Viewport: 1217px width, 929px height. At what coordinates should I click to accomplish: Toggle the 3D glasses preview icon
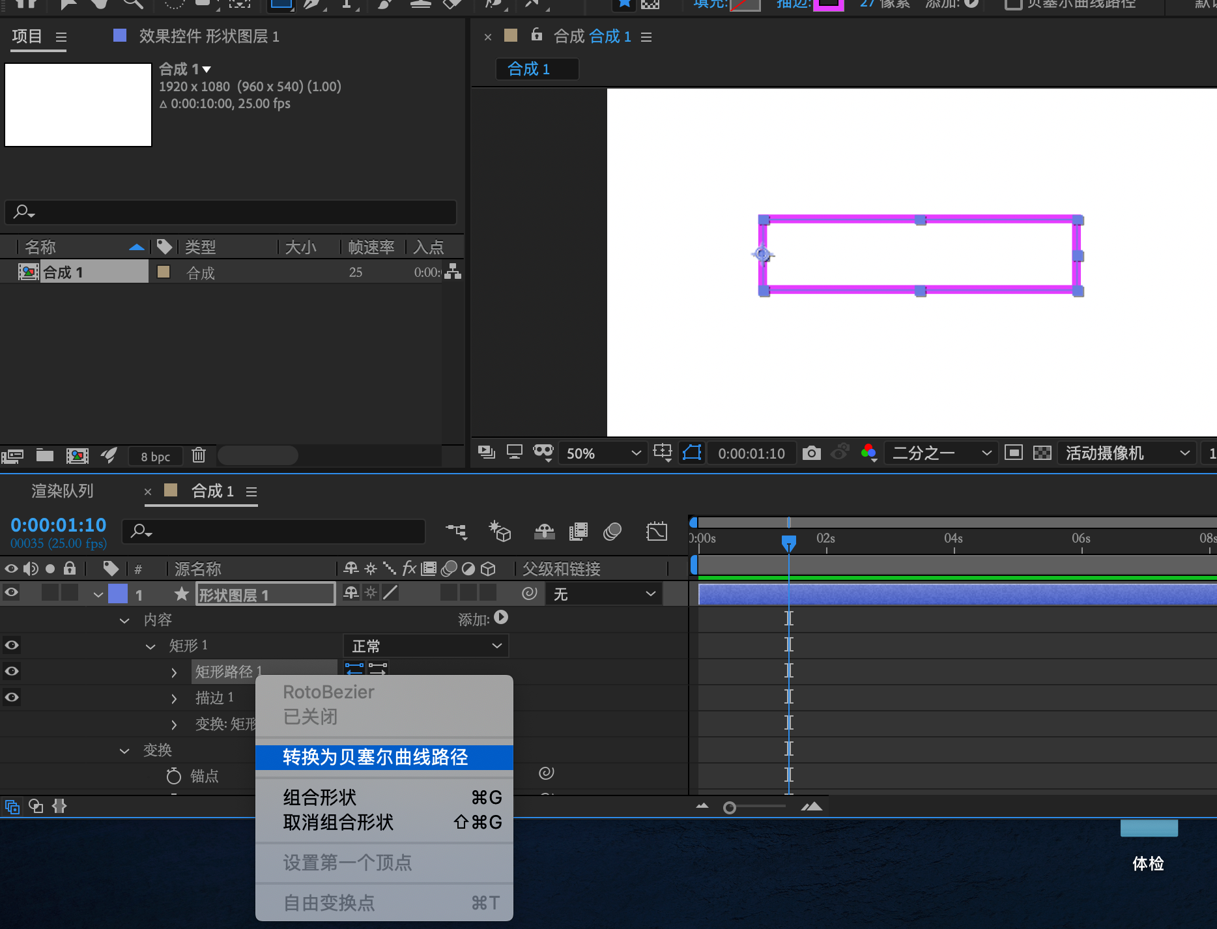(543, 452)
